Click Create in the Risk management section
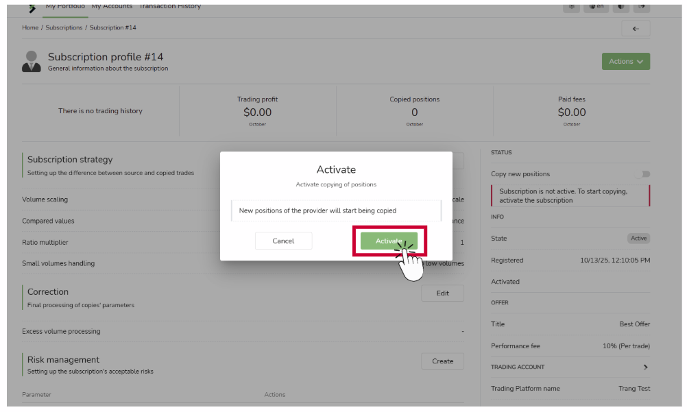This screenshot has width=687, height=412. [x=442, y=361]
